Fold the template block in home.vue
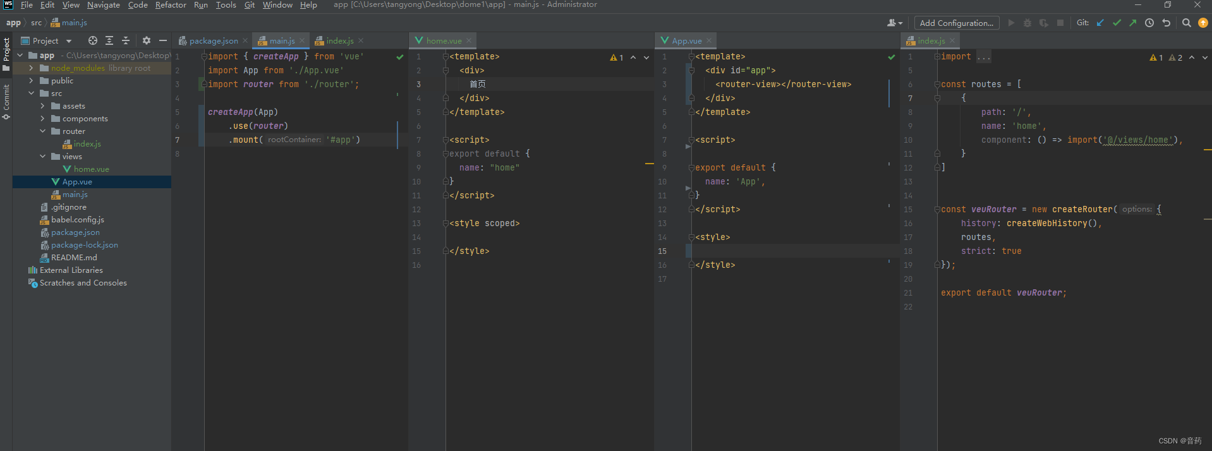The width and height of the screenshot is (1212, 451). [445, 57]
